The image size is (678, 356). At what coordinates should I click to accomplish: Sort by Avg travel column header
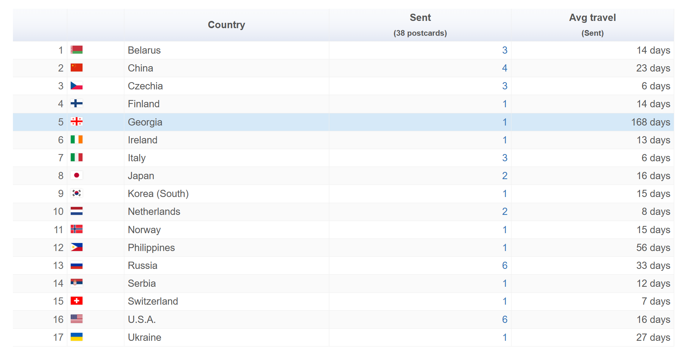pos(592,18)
